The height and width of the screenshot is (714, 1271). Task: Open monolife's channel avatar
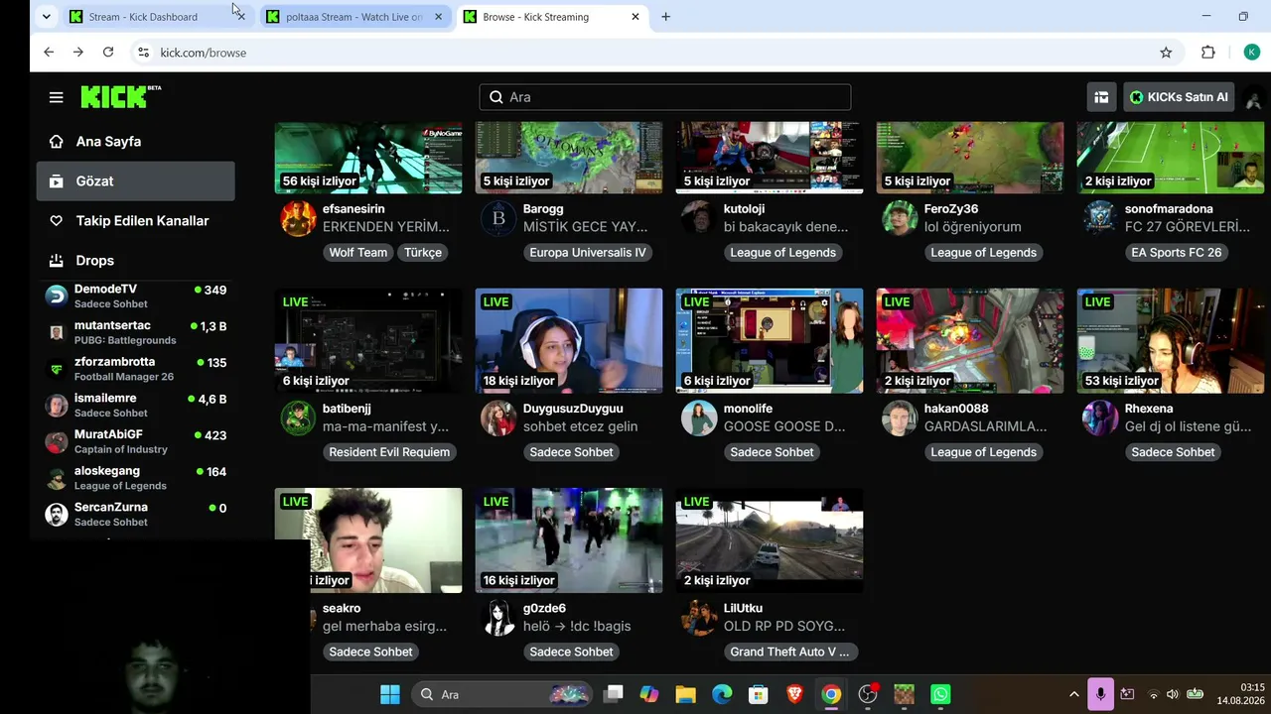click(699, 417)
